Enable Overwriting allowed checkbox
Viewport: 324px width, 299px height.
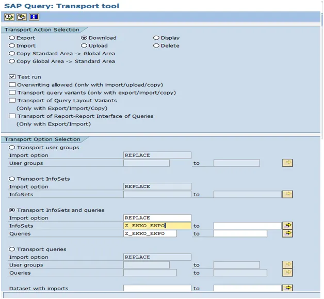[x=12, y=85]
